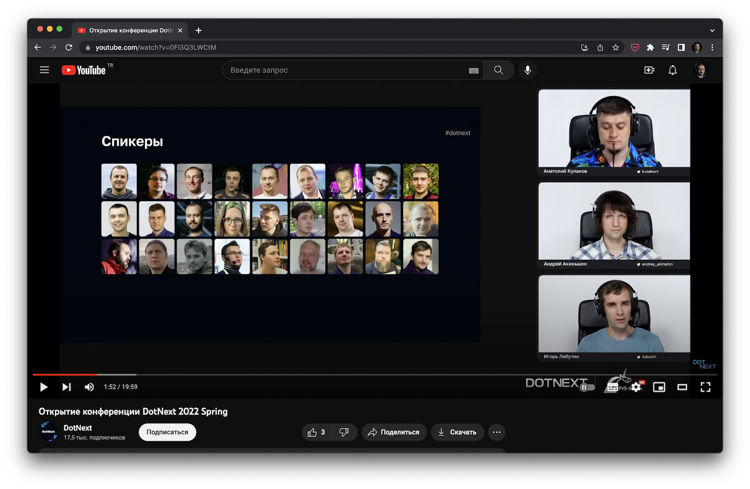Open the Chrome three-dot menu
The image size is (750, 489).
(x=712, y=47)
